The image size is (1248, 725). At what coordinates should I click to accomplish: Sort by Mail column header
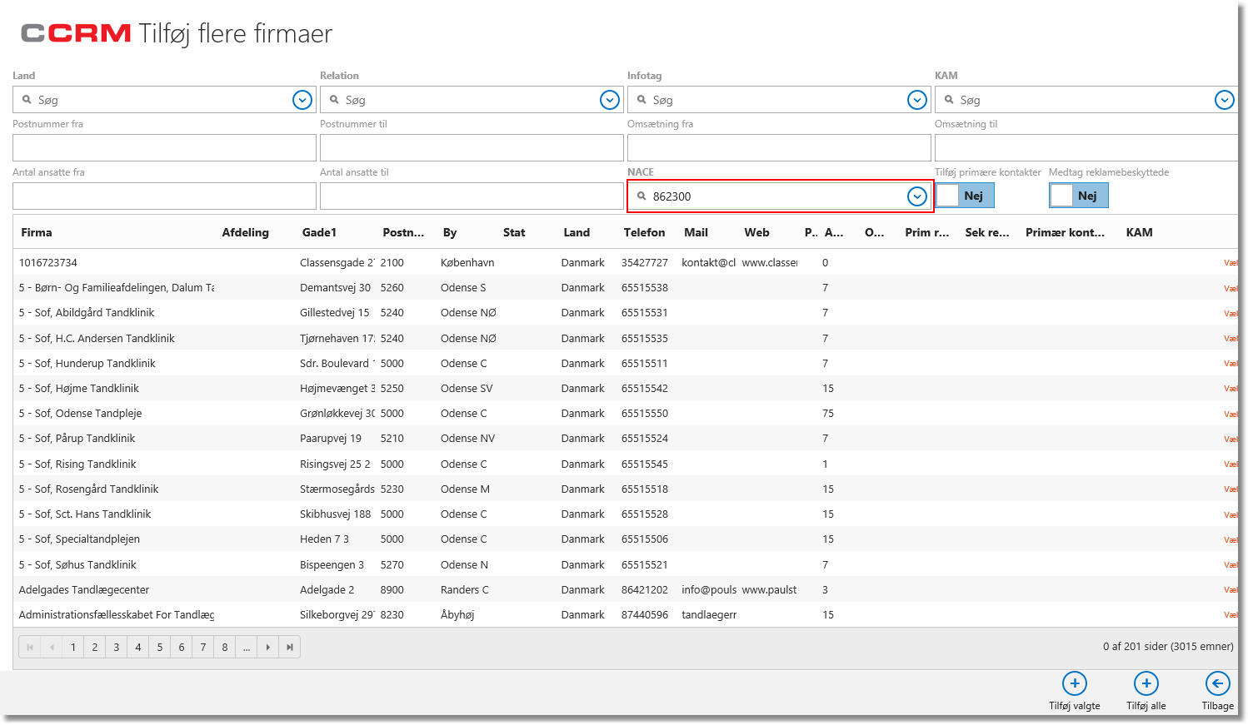[696, 232]
